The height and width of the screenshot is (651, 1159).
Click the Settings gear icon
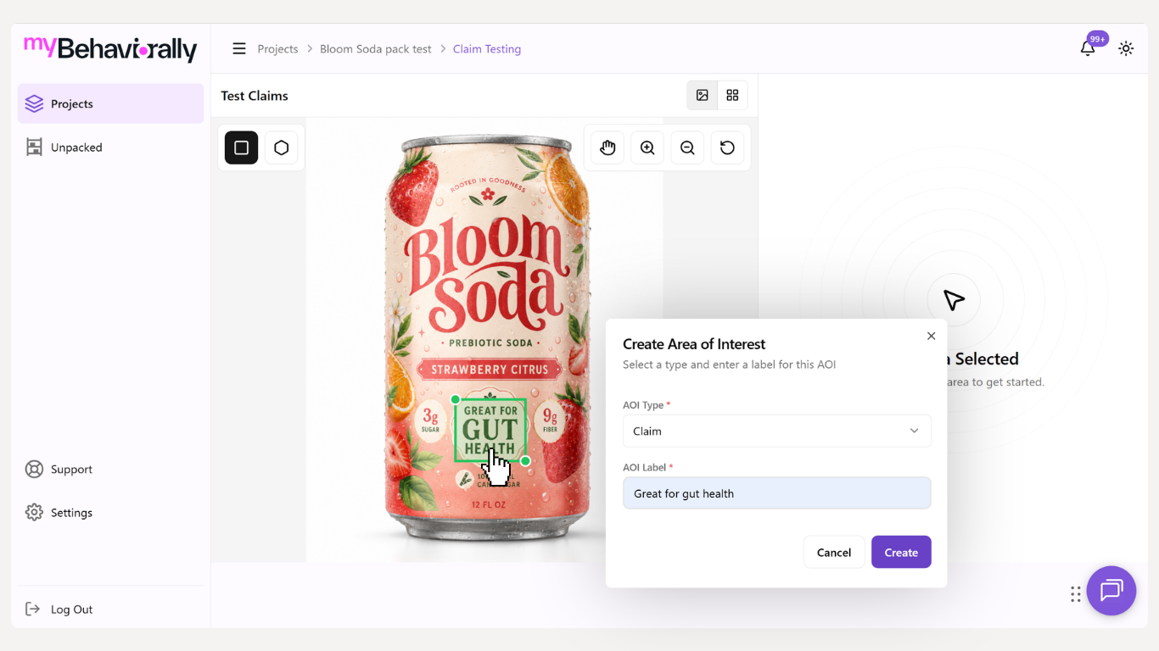pos(34,513)
